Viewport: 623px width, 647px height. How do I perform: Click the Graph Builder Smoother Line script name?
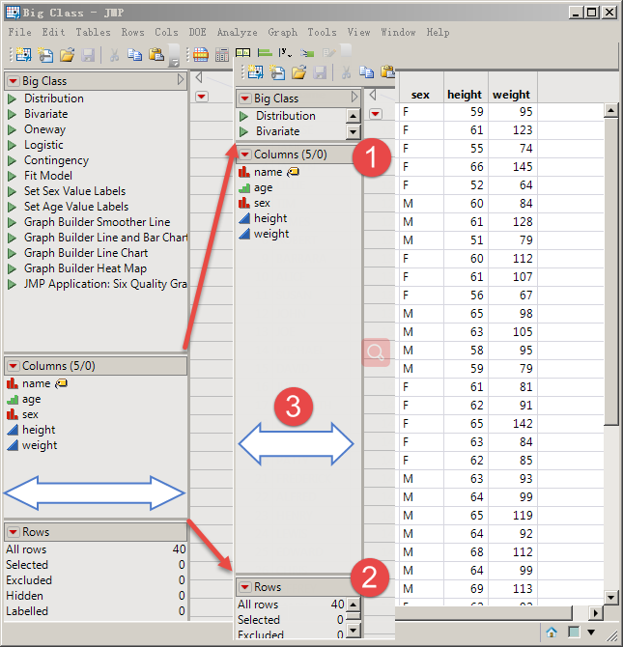tap(97, 222)
